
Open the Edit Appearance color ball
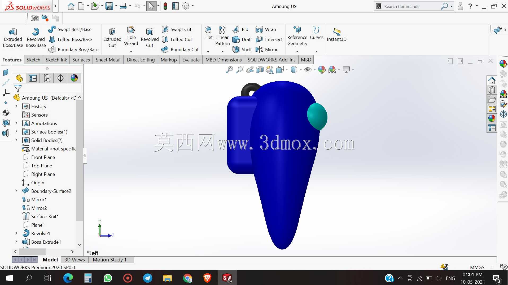pos(322,70)
